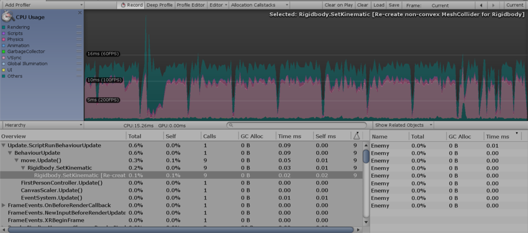The image size is (528, 233).
Task: Select the Enemy row with 0.01 time
Action: pos(449,146)
